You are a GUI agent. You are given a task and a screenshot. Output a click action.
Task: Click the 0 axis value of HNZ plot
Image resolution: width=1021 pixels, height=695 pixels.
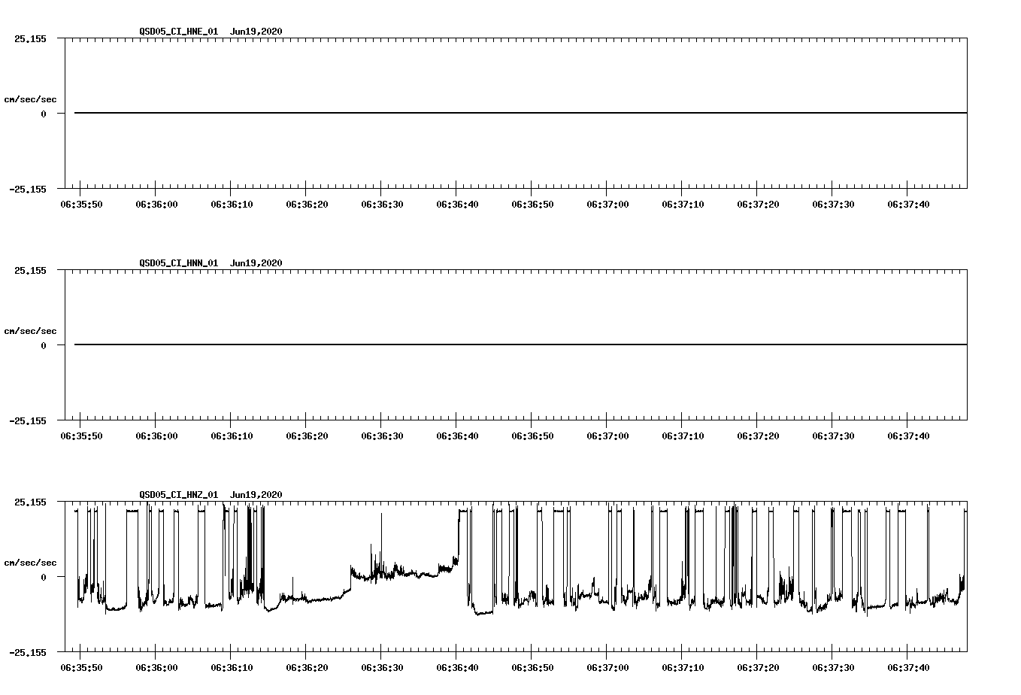tap(44, 578)
